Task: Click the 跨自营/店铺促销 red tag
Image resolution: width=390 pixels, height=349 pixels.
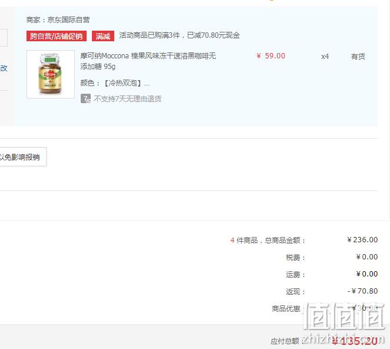Action: 57,36
